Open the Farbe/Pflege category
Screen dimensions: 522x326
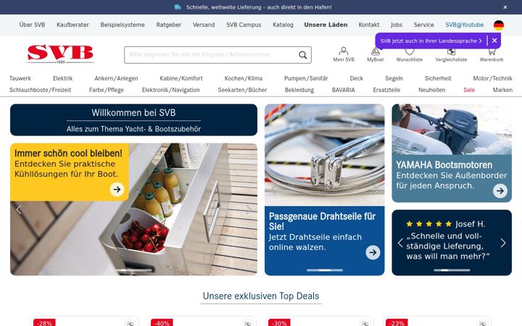click(x=106, y=90)
